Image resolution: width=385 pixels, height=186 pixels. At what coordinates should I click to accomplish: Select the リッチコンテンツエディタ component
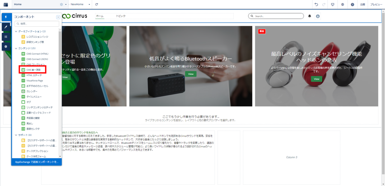coord(37,107)
